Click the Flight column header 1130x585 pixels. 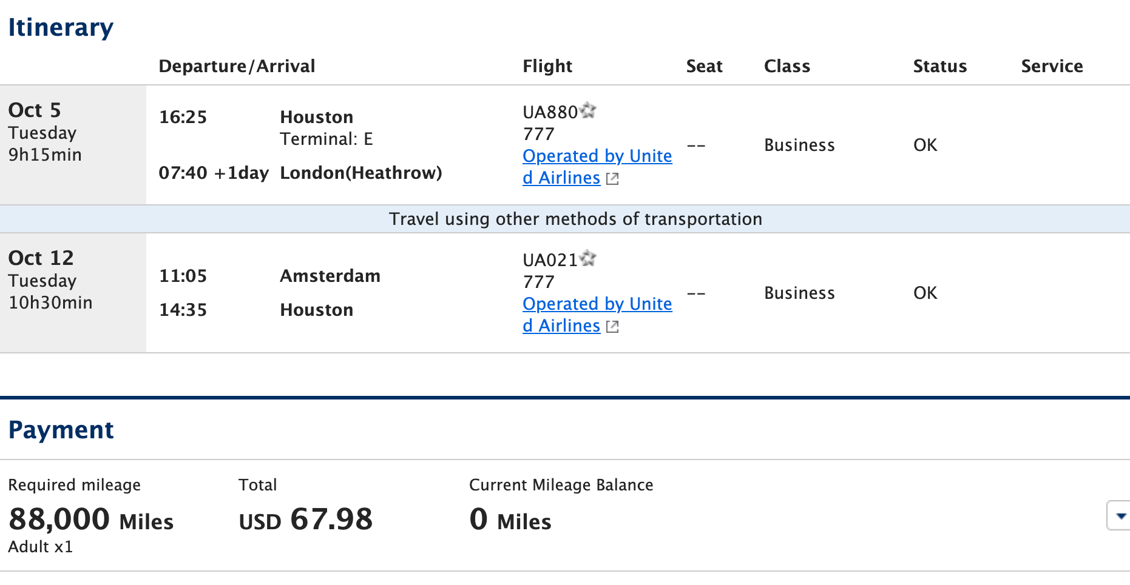coord(547,66)
